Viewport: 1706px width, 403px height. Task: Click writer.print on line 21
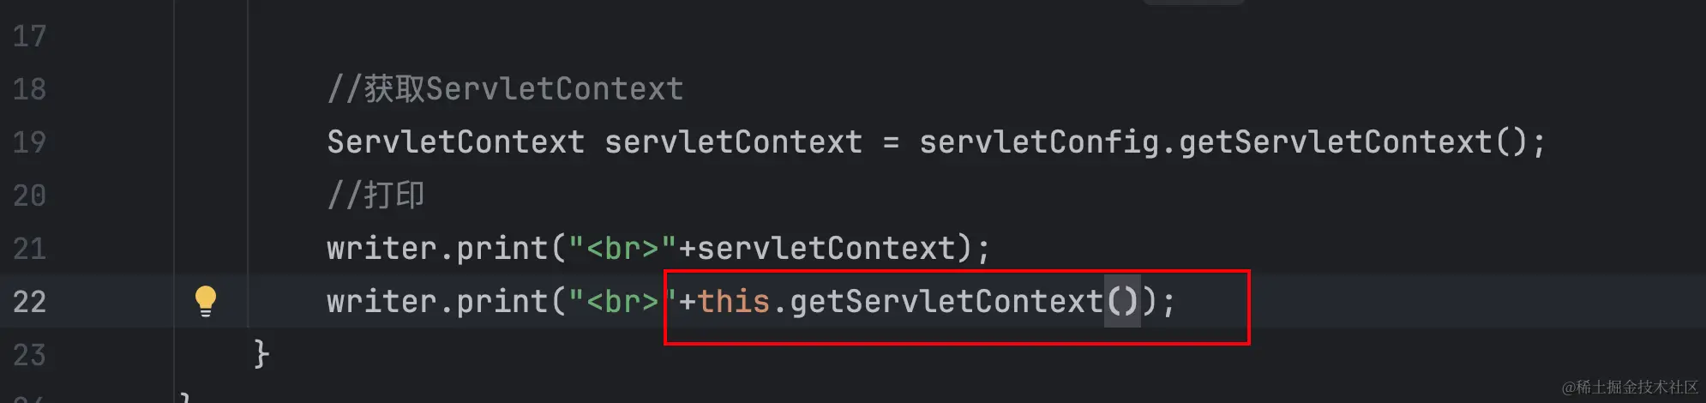click(437, 249)
